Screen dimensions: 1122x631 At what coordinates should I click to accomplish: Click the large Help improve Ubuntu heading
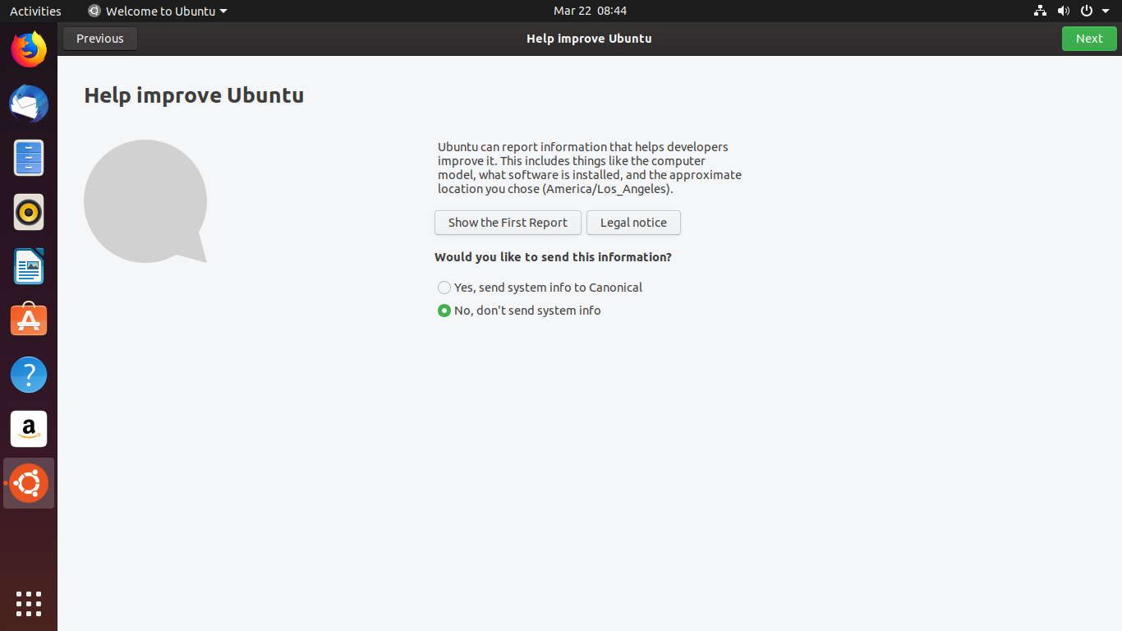(194, 95)
